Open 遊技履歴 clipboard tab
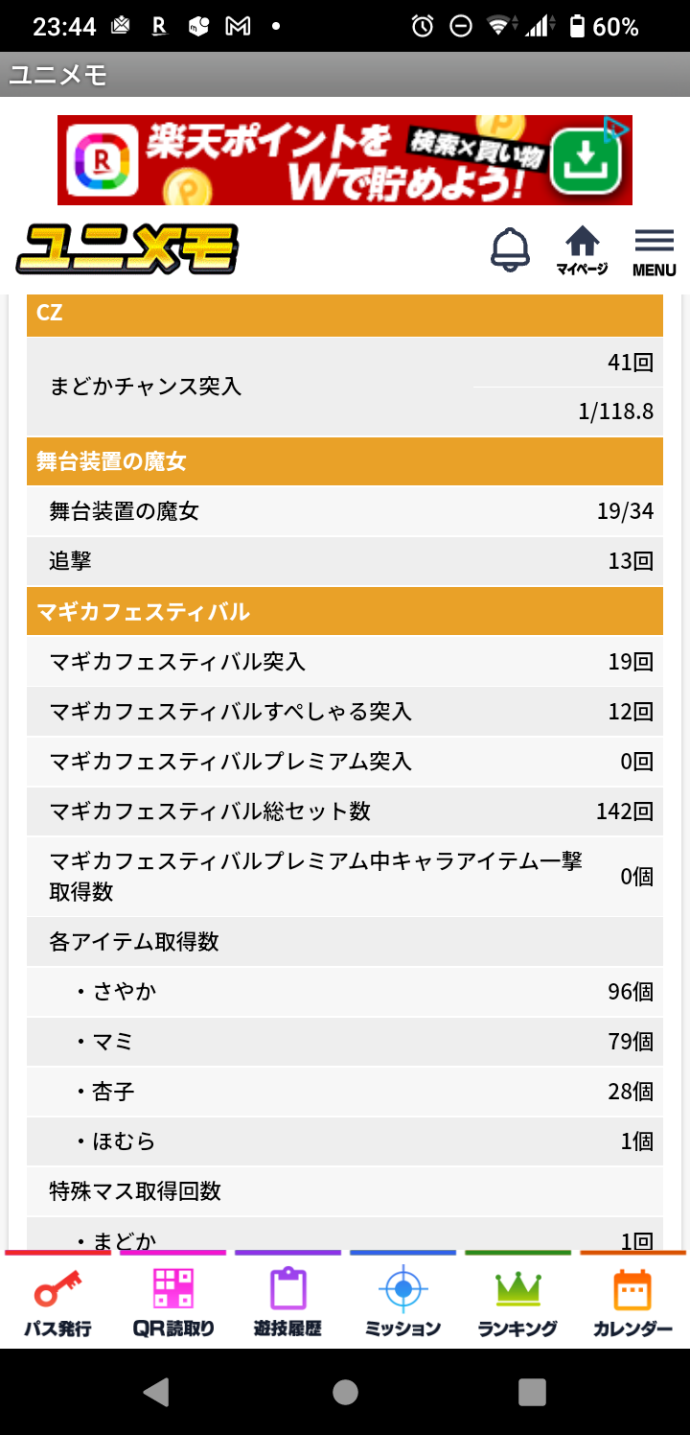 tap(287, 1301)
